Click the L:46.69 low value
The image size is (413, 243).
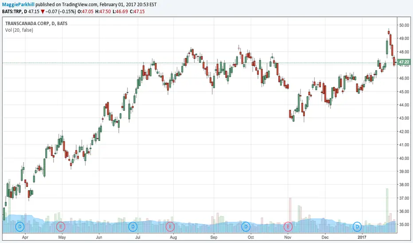[120, 11]
